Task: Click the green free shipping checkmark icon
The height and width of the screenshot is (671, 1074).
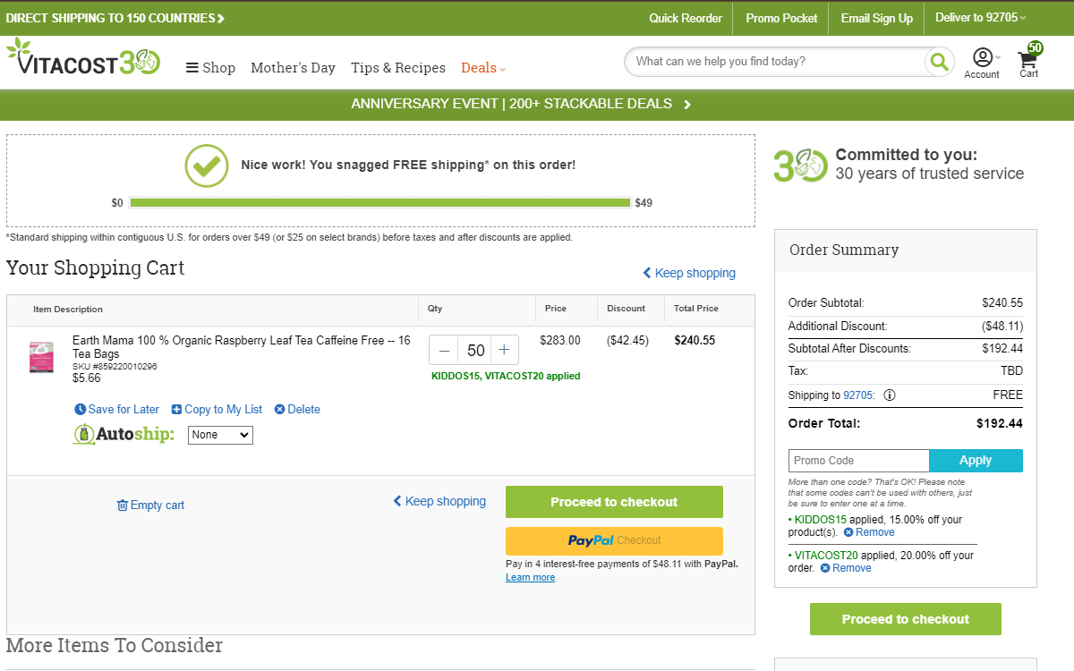Action: (x=207, y=166)
